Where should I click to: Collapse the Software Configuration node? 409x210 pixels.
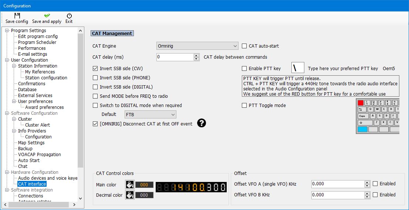click(x=7, y=113)
